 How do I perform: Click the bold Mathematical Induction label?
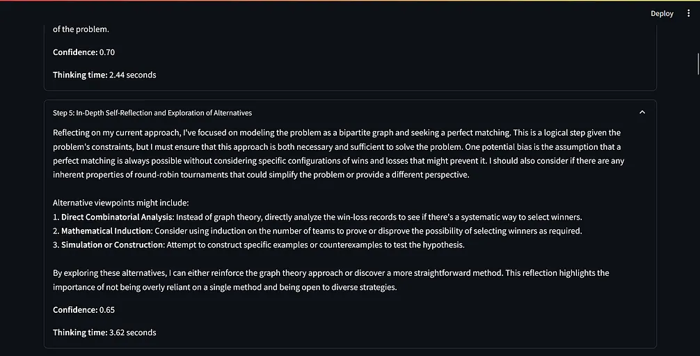pyautogui.click(x=106, y=231)
